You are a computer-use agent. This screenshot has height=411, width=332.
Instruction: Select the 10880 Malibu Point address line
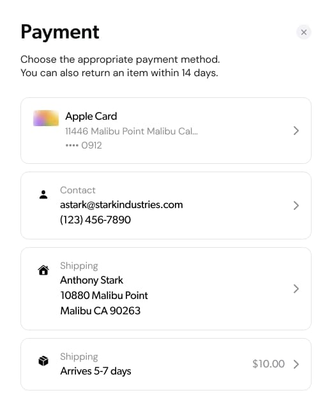(104, 295)
